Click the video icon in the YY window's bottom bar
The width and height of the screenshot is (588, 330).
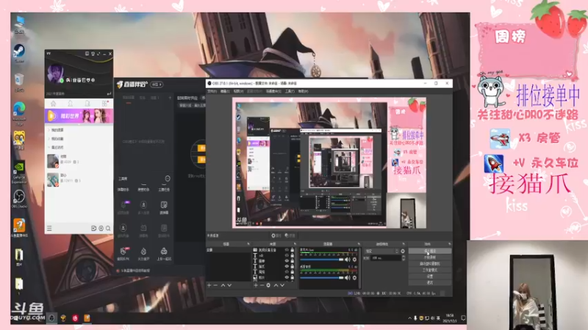[x=94, y=228]
